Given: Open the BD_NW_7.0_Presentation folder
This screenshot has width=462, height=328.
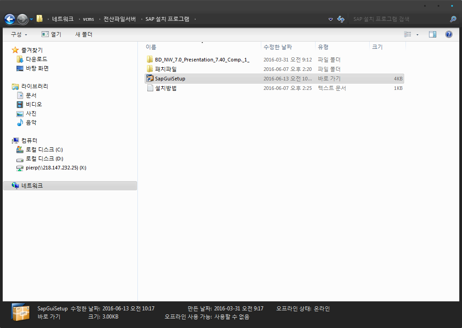Looking at the screenshot, I should click(202, 60).
